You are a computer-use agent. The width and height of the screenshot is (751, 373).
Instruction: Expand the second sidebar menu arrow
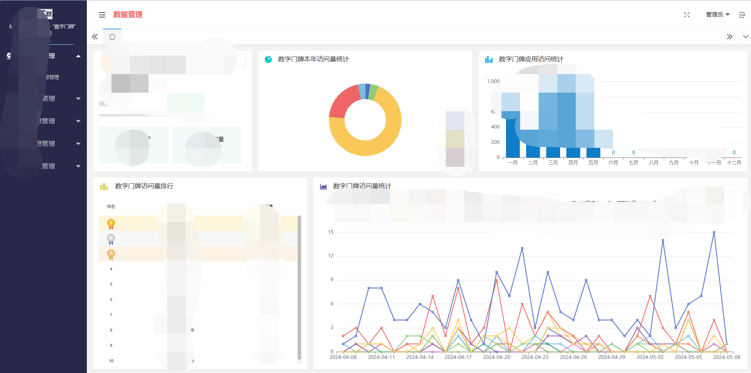(x=78, y=99)
